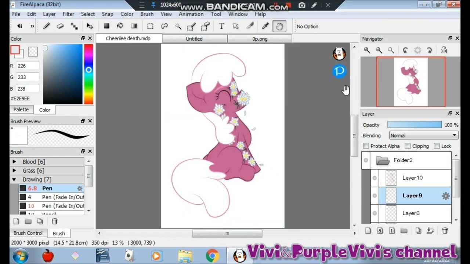Enable Clipping checkbox
The image size is (470, 264).
tap(408, 146)
